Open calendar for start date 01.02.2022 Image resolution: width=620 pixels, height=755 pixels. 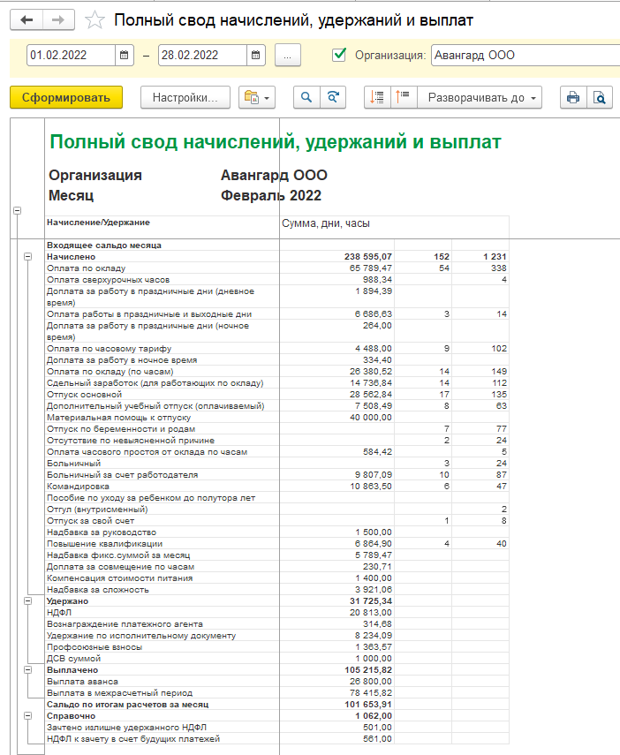pos(125,56)
